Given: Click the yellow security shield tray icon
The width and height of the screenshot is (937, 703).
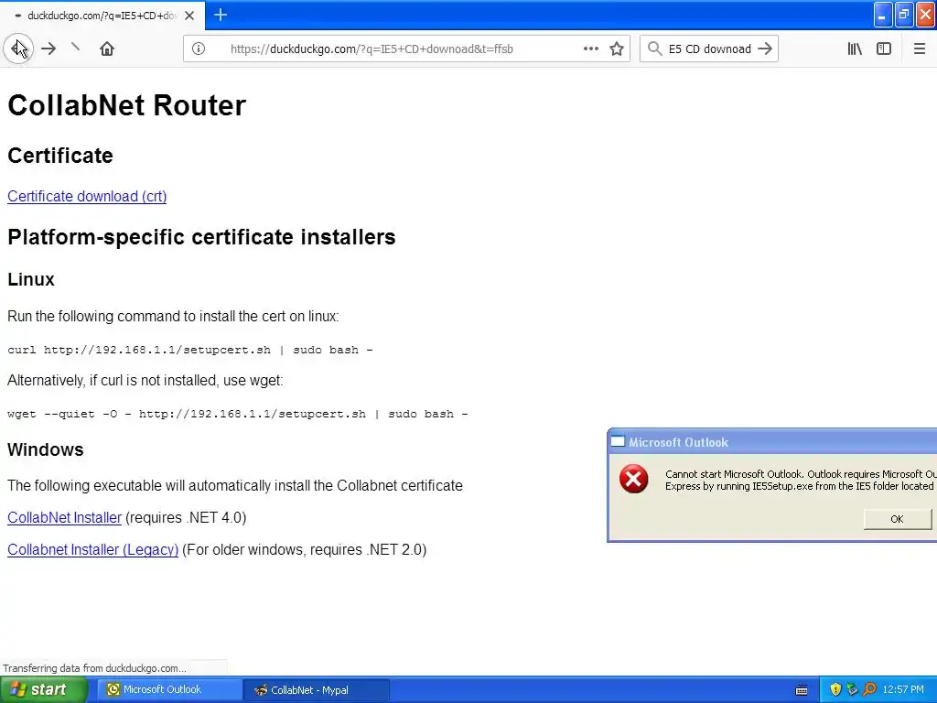Looking at the screenshot, I should point(835,689).
